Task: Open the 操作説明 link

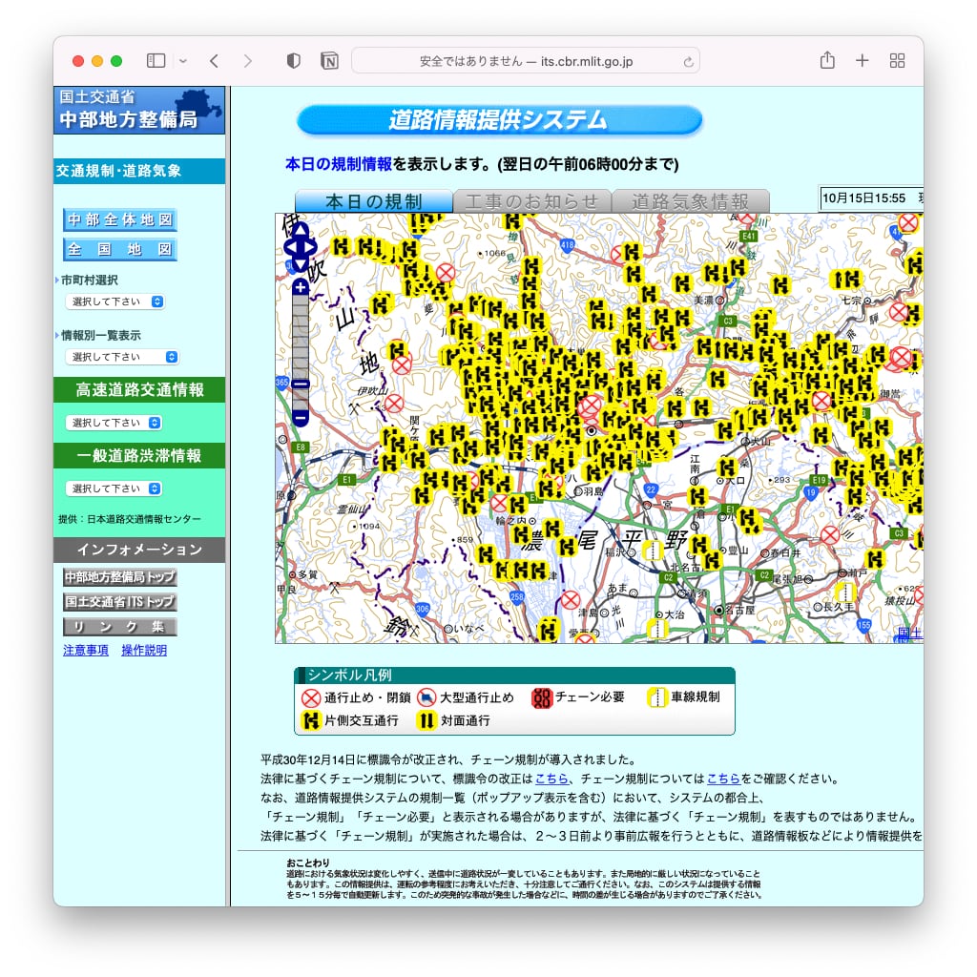Action: (x=144, y=651)
